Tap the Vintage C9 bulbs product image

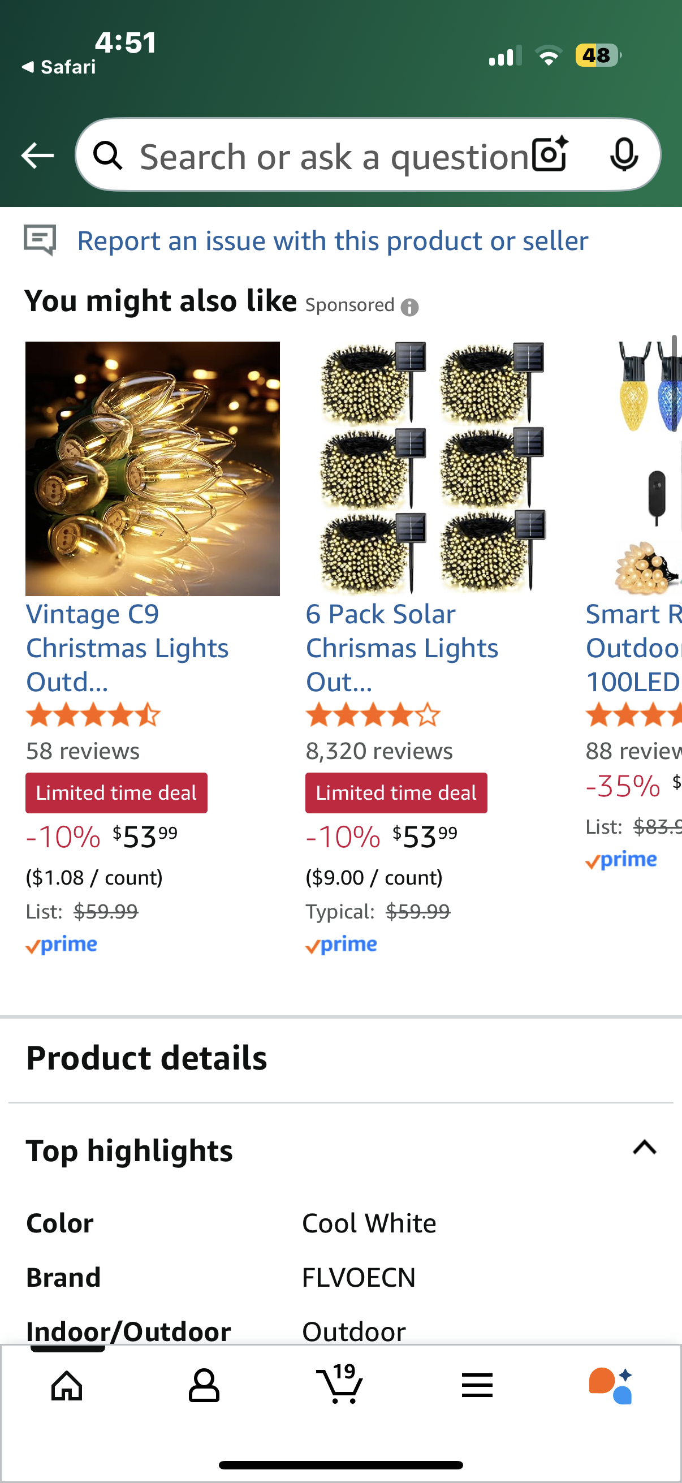pos(153,469)
